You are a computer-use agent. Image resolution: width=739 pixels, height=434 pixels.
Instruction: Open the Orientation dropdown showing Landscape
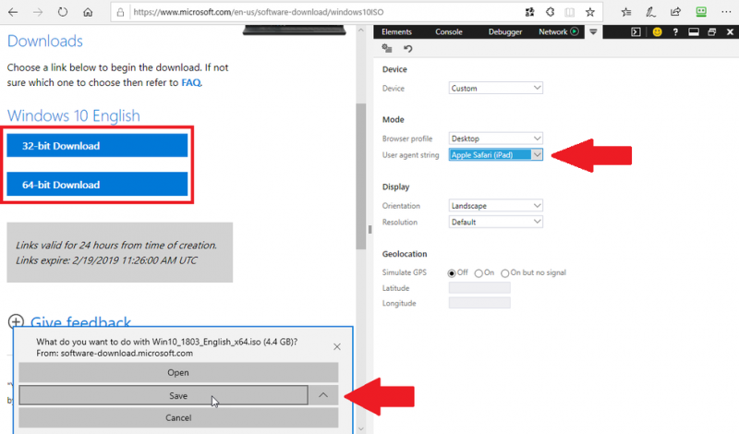point(495,206)
